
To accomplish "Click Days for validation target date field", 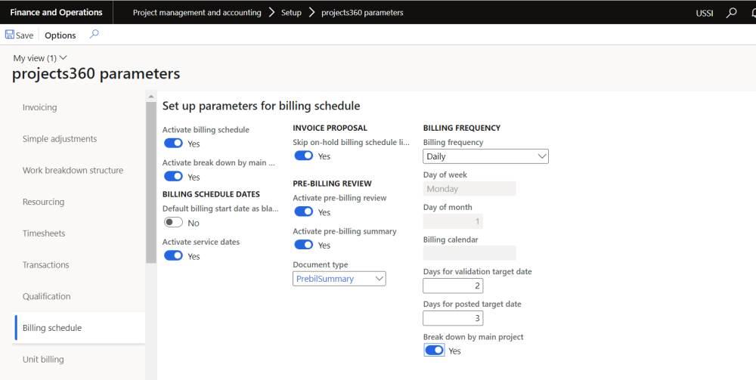I will point(453,286).
